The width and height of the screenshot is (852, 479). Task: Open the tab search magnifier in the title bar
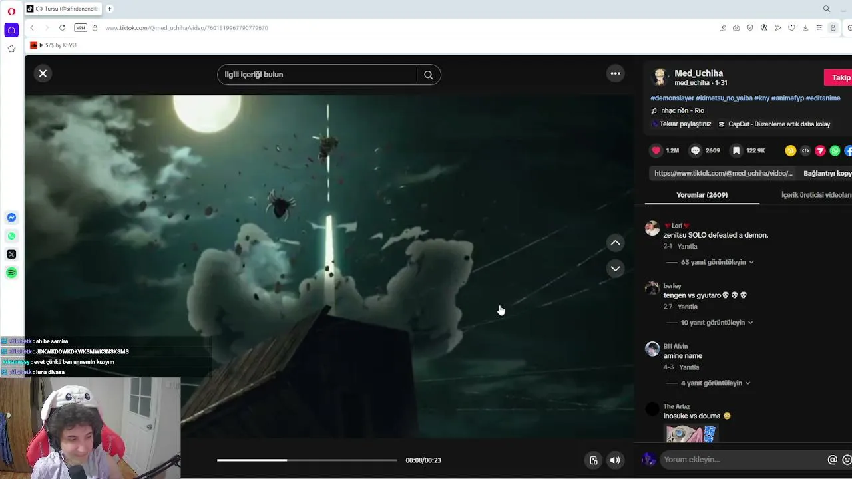click(x=827, y=9)
